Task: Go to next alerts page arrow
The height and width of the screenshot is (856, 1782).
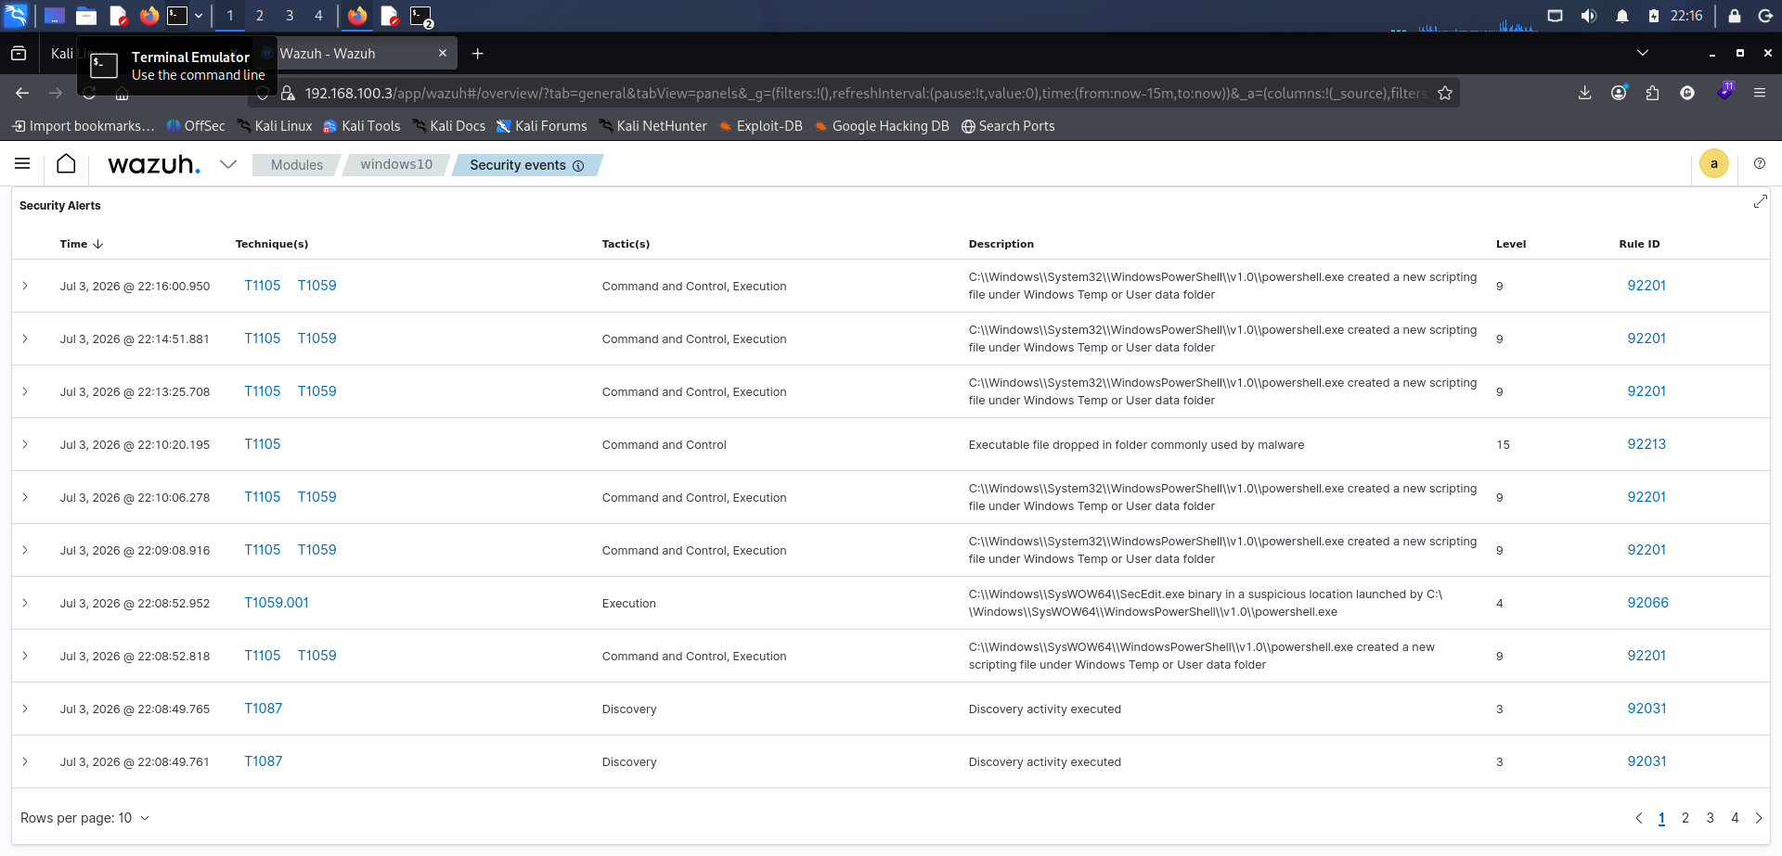Action: 1759,818
